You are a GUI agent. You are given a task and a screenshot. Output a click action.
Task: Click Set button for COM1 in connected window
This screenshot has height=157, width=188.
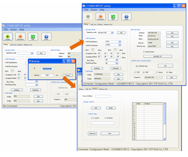[118, 75]
